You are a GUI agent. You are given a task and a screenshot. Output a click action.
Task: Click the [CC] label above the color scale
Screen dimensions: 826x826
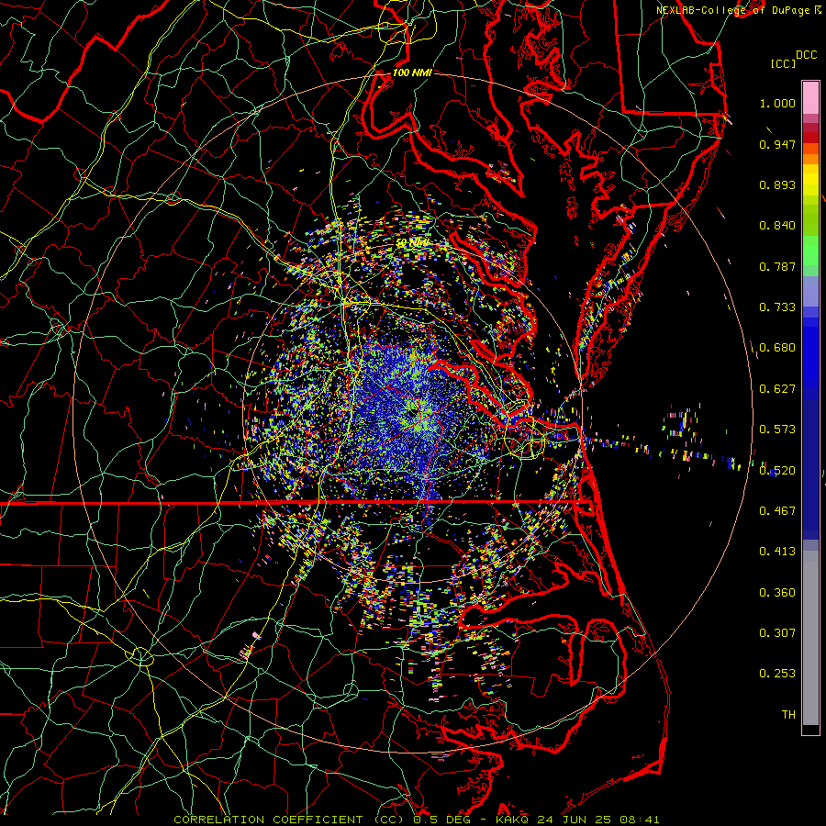click(783, 63)
